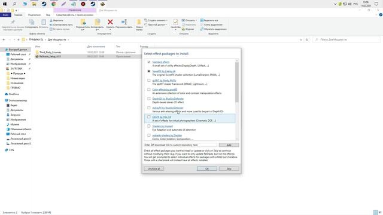Screen dimensions: 383x215
Task: Open the taskbar search magnifier
Action: (x=14, y=4)
